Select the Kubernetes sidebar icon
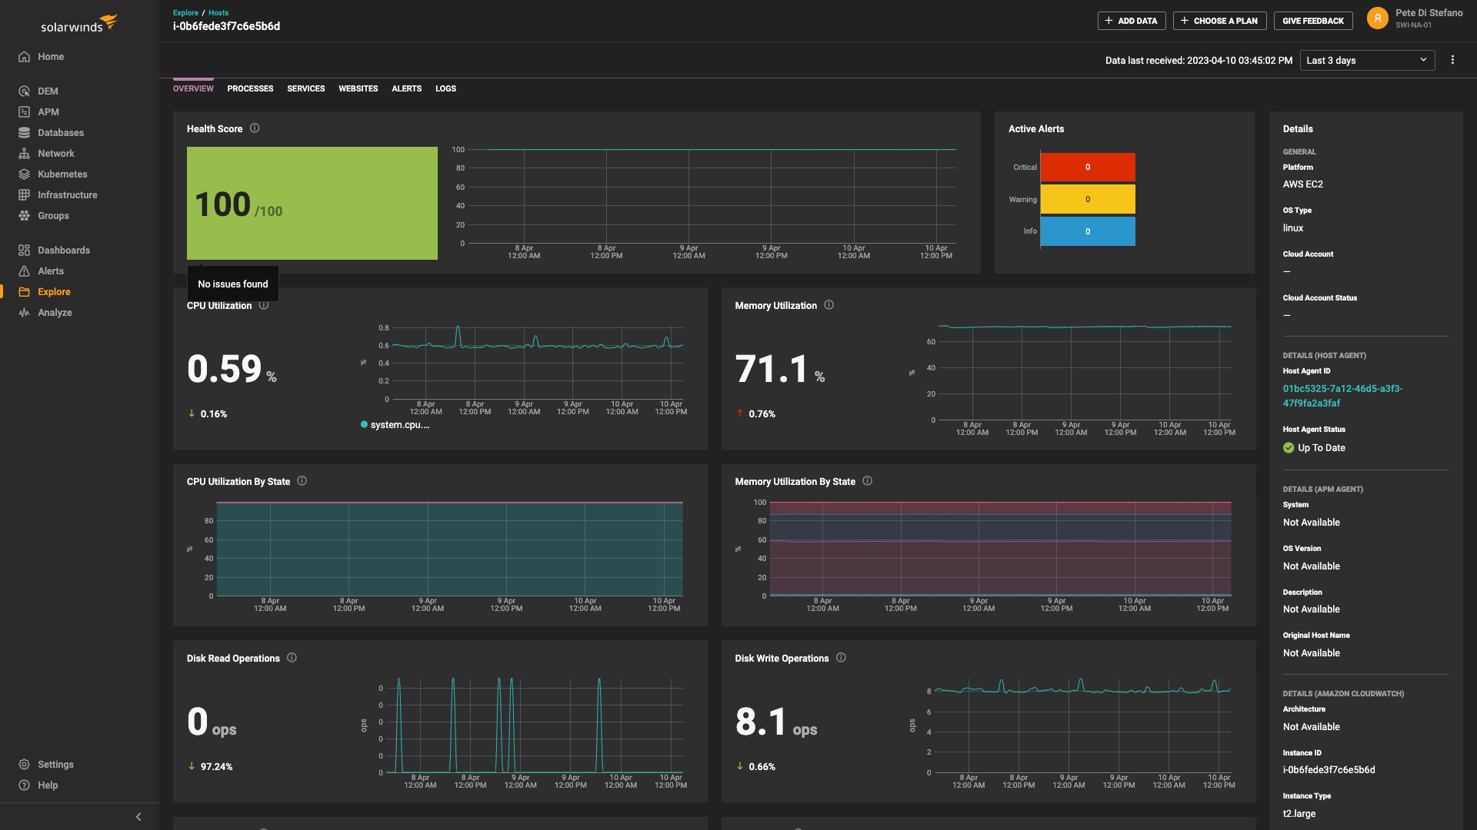The width and height of the screenshot is (1477, 830). 24,174
